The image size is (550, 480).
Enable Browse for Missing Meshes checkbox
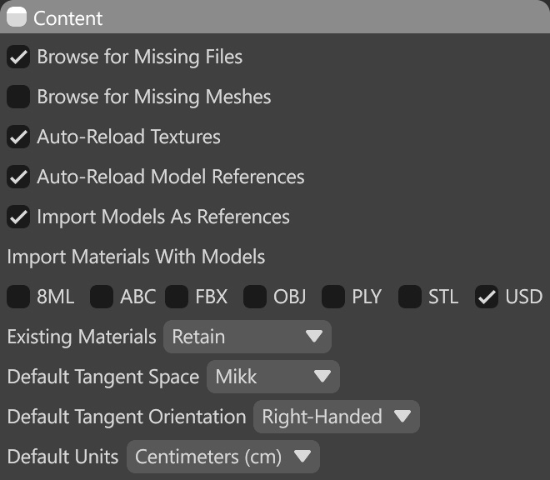(x=18, y=97)
